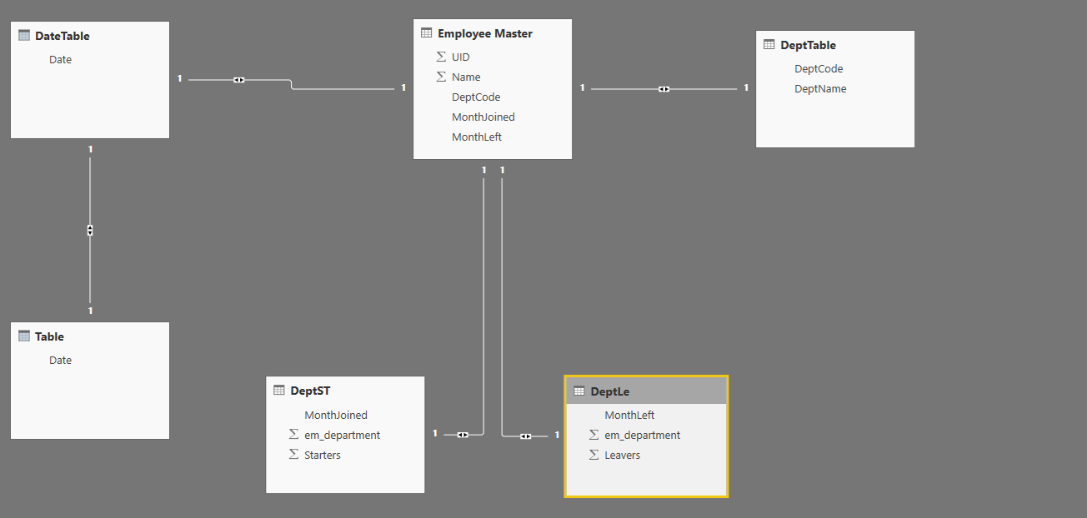Click the MonthJoined field in Employee Master
This screenshot has height=518, width=1087.
coord(483,117)
